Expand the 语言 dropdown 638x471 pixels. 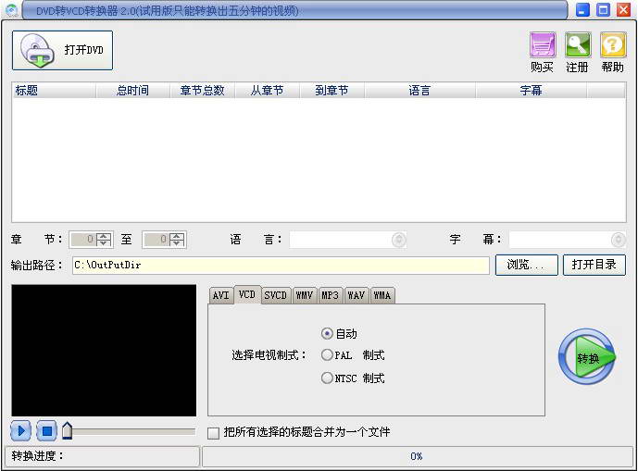(399, 240)
